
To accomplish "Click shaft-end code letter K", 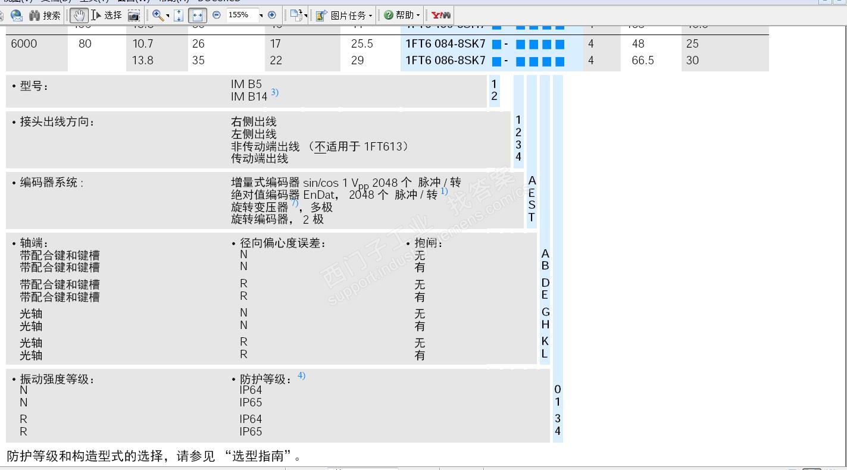I will pyautogui.click(x=545, y=341).
